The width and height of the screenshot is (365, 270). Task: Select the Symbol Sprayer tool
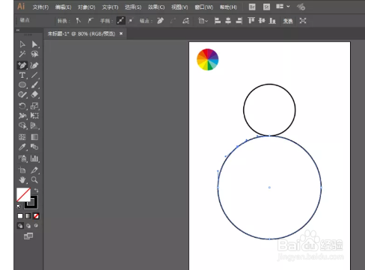point(22,159)
